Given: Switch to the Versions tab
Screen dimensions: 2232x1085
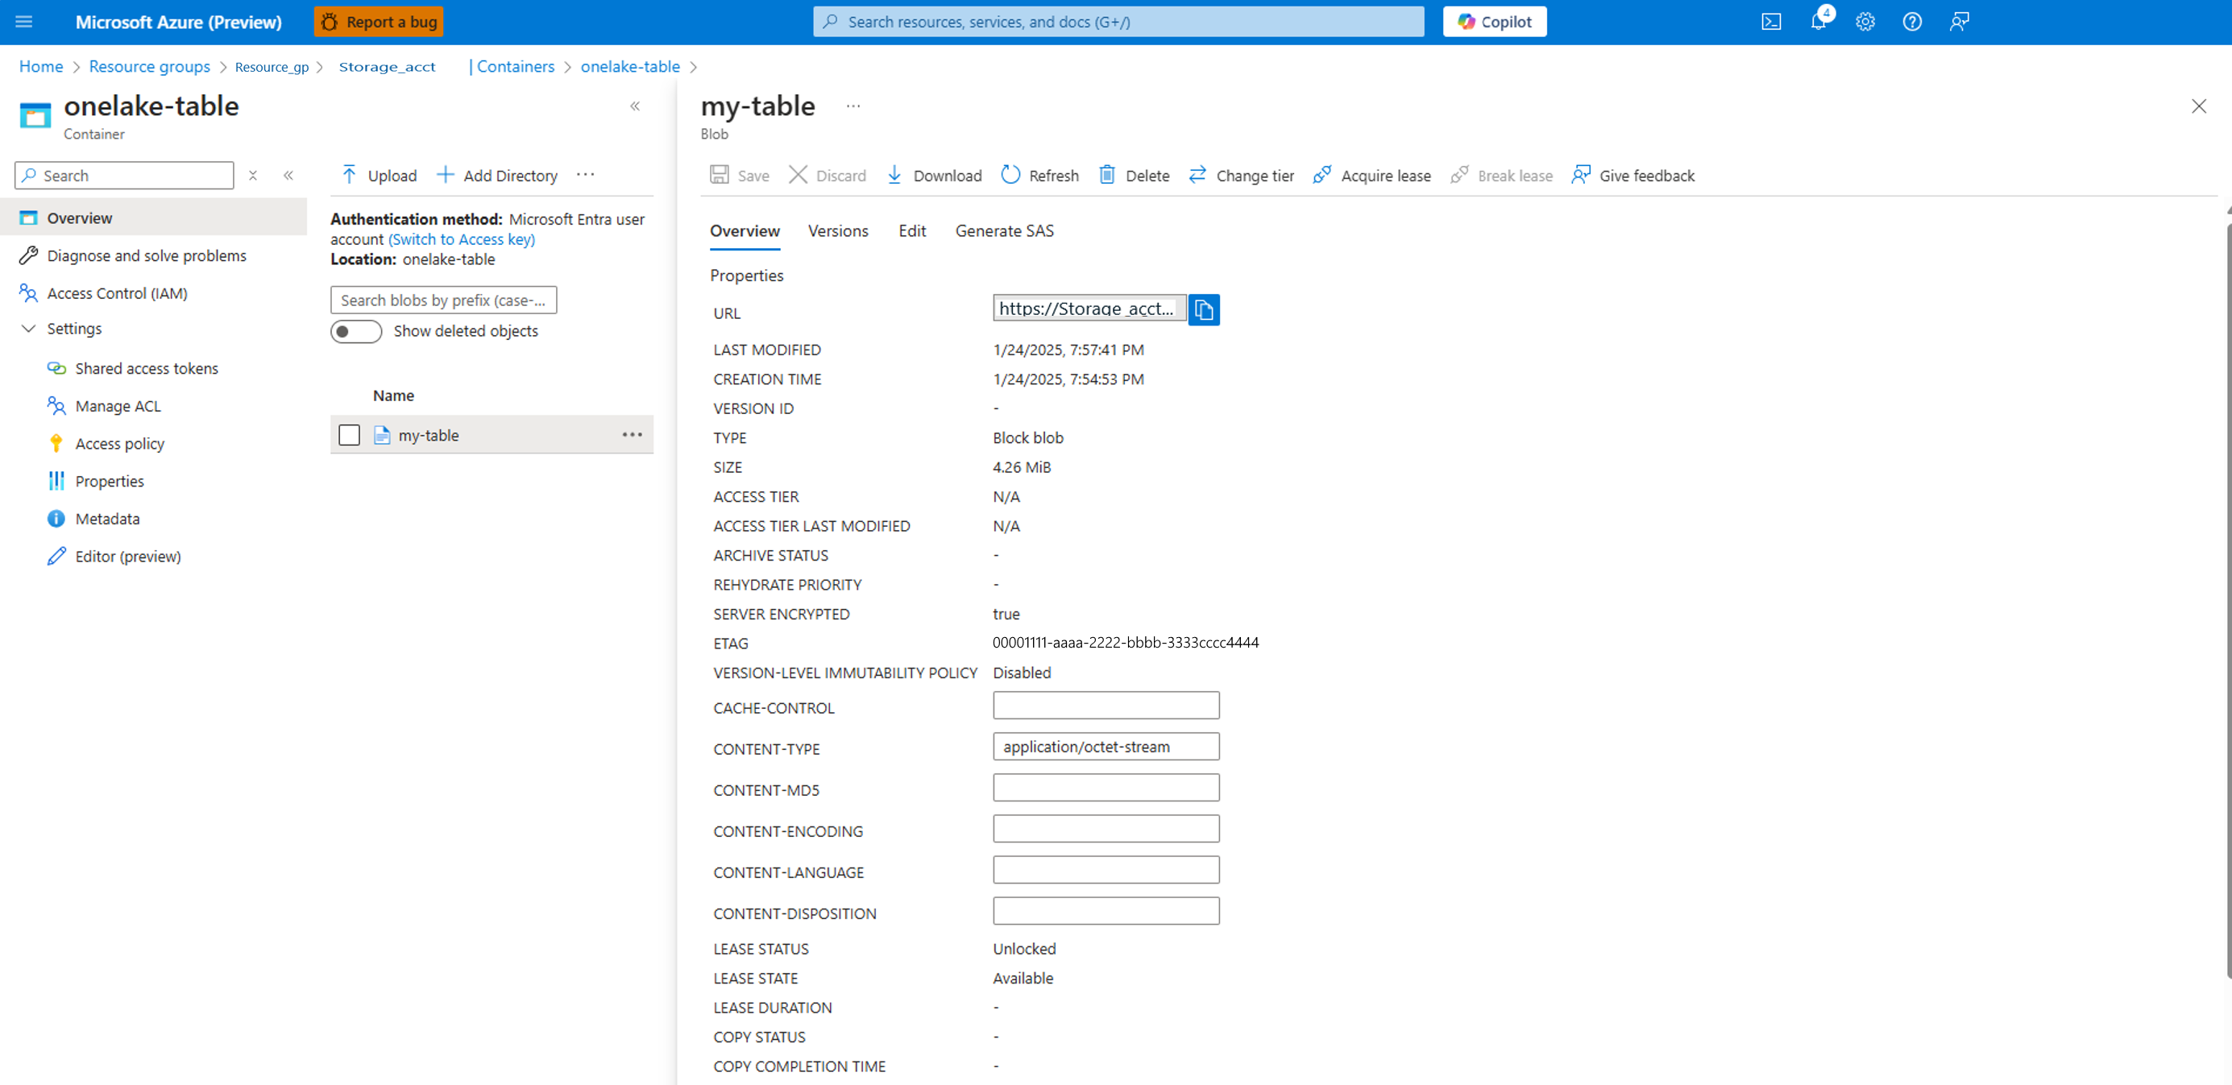Looking at the screenshot, I should tap(837, 231).
